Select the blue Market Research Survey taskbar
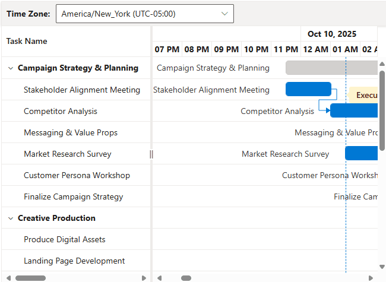Image resolution: width=386 pixels, height=282 pixels. pos(361,153)
